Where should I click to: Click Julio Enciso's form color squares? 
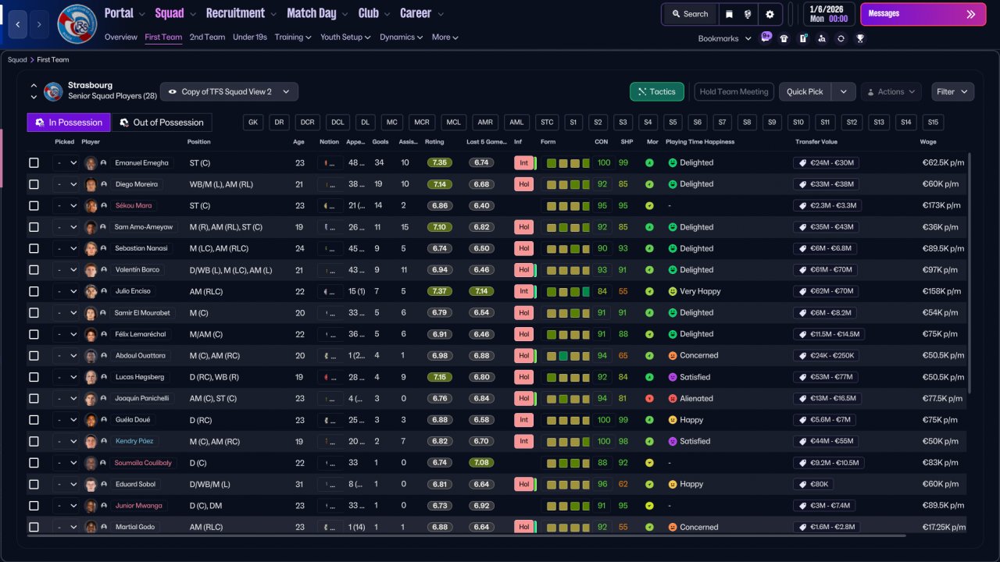(568, 291)
